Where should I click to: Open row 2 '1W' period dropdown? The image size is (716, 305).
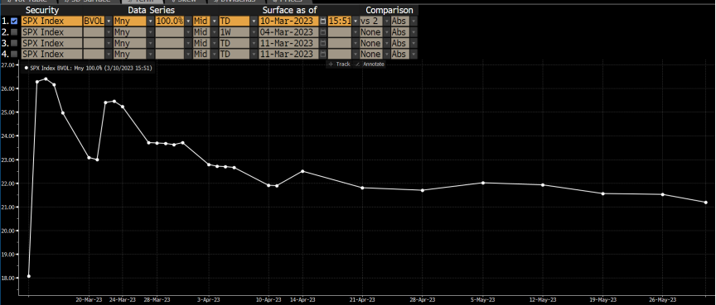coord(253,32)
